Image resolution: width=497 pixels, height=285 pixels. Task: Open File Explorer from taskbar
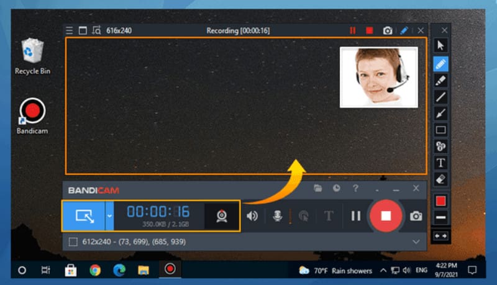144,270
